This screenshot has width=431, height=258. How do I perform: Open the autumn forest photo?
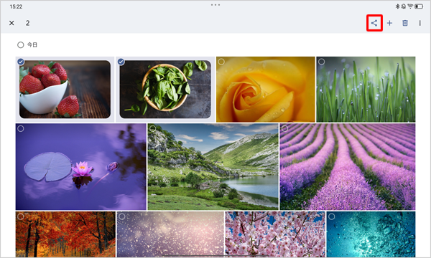(65, 234)
